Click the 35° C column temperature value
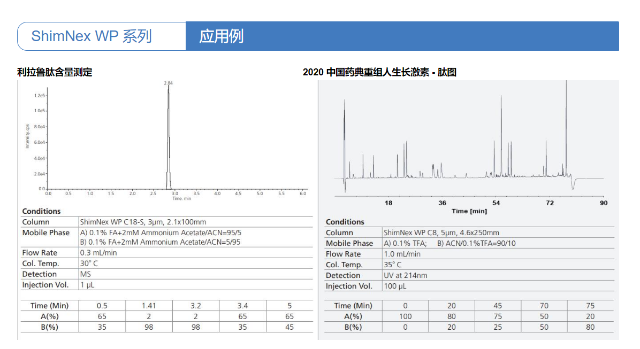Image resolution: width=640 pixels, height=349 pixels. tap(392, 265)
